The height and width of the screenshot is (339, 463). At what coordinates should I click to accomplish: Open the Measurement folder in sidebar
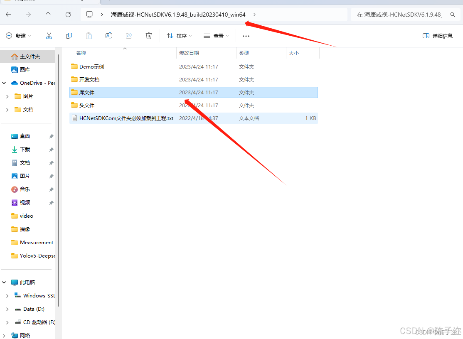32,242
